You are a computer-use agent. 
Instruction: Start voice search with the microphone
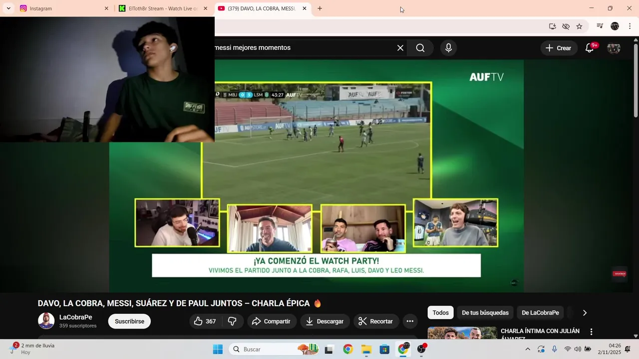(448, 48)
